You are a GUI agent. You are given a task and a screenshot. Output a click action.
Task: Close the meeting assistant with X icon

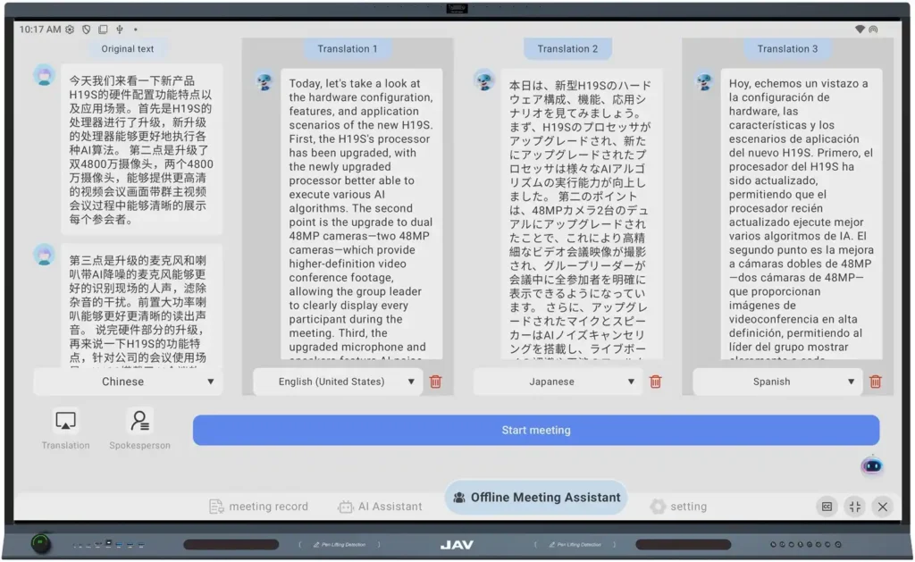coord(882,507)
